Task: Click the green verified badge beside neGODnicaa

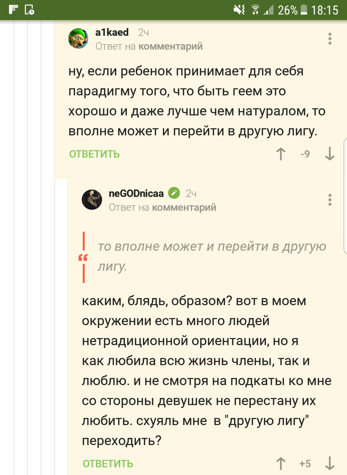Action: (174, 193)
